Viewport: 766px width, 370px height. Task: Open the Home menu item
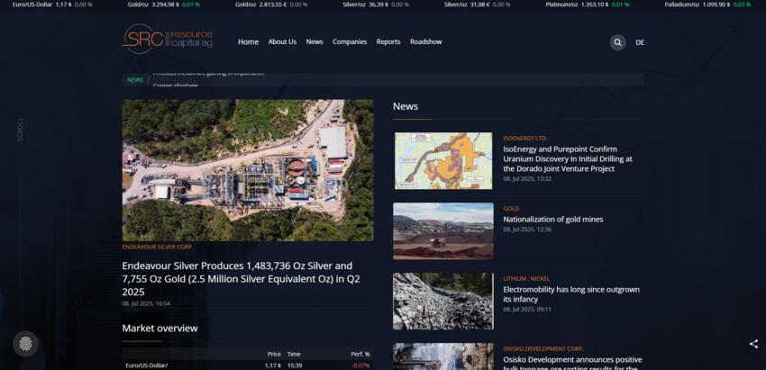(248, 42)
